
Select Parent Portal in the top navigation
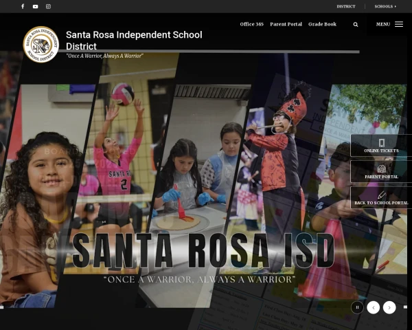point(286,24)
